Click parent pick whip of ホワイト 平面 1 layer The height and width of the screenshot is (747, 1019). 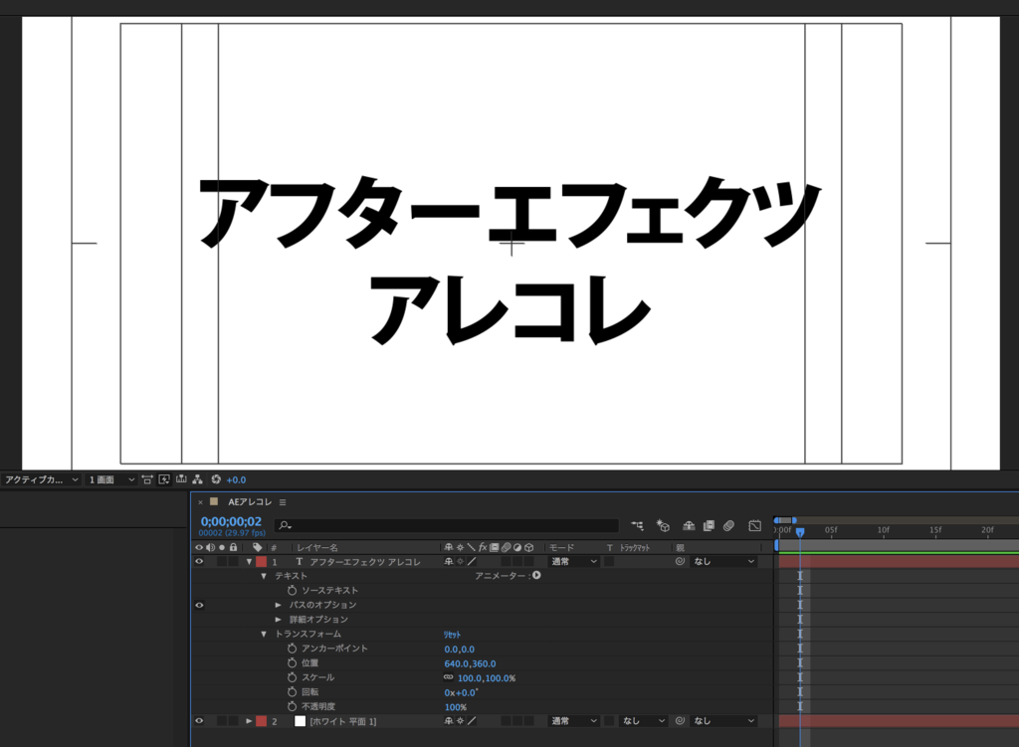(x=680, y=720)
